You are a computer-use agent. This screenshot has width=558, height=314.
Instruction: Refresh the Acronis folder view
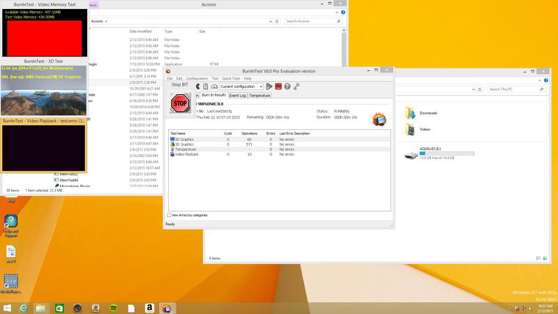277,22
